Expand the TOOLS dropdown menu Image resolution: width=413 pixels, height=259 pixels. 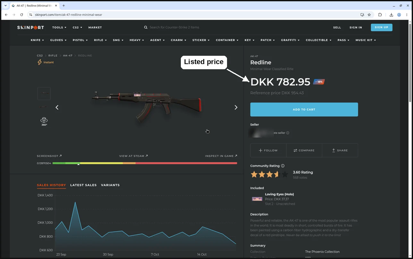tap(59, 28)
